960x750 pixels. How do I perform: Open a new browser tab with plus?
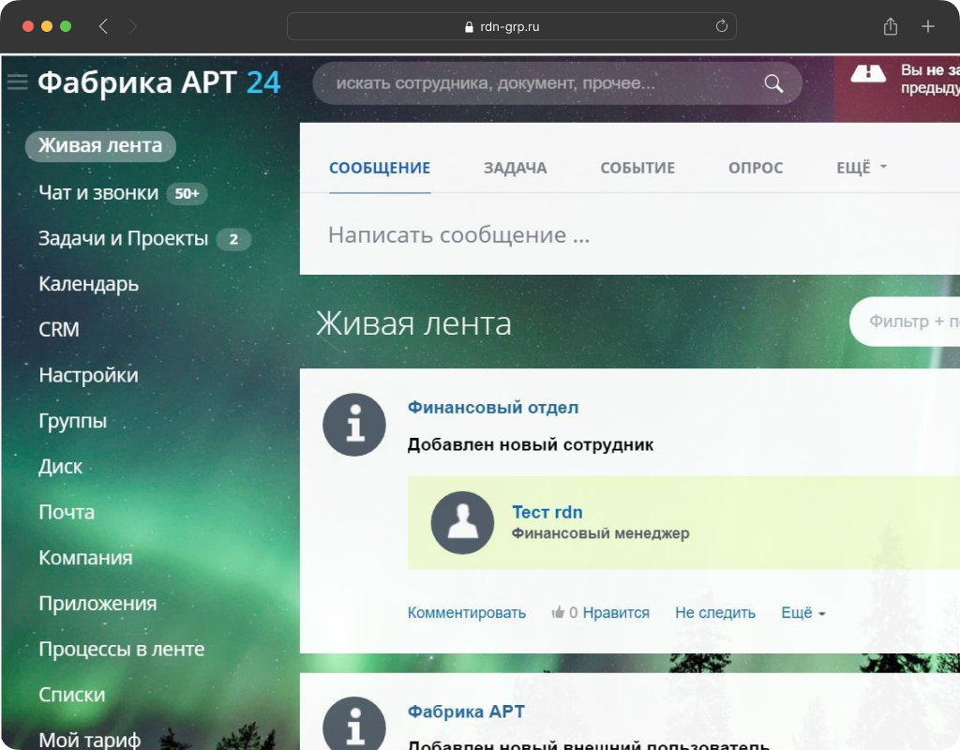[928, 27]
